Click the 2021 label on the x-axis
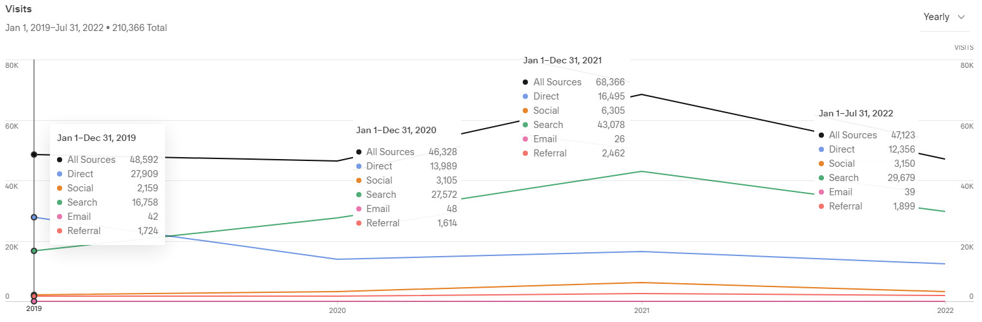This screenshot has height=322, width=982. [x=641, y=309]
